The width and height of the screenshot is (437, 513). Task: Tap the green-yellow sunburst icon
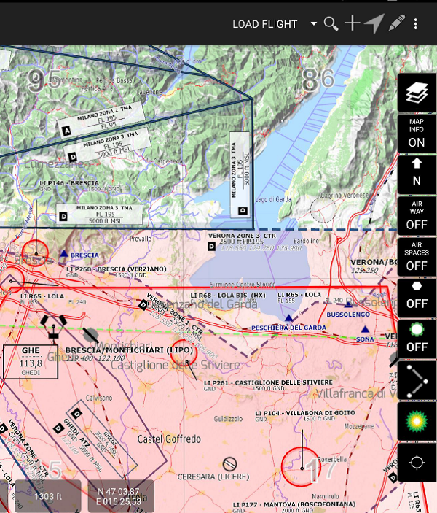pos(417,421)
